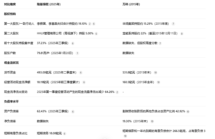The height and width of the screenshot is (139, 215).
Task: Click the 万科 (2015年) column header
Action: [131, 4]
